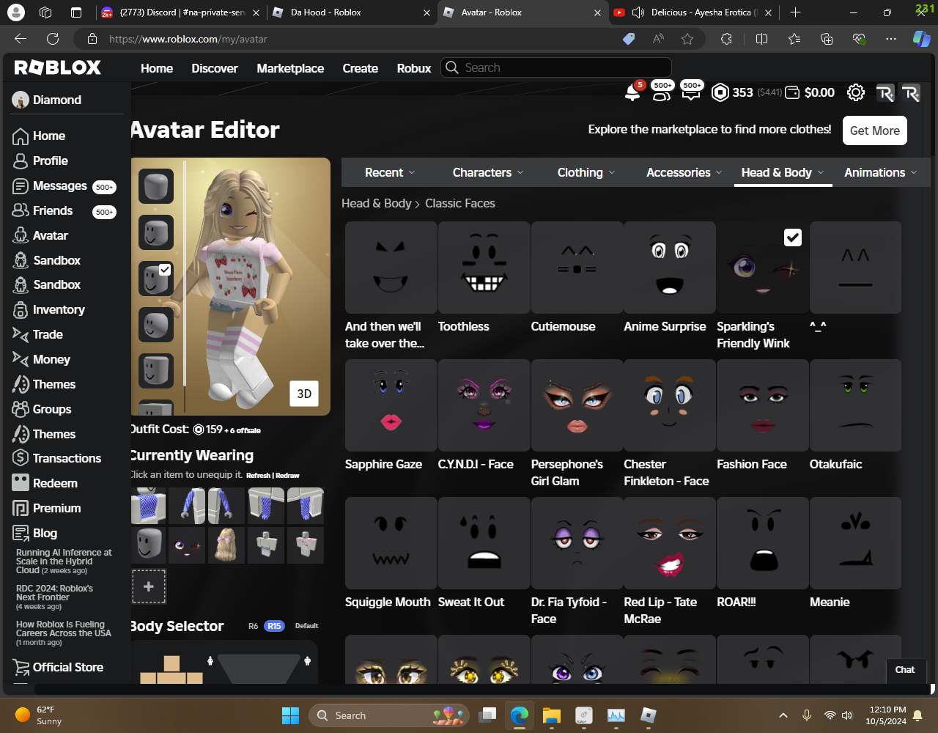Go to Discover in top navigation
This screenshot has width=938, height=733.
[215, 68]
